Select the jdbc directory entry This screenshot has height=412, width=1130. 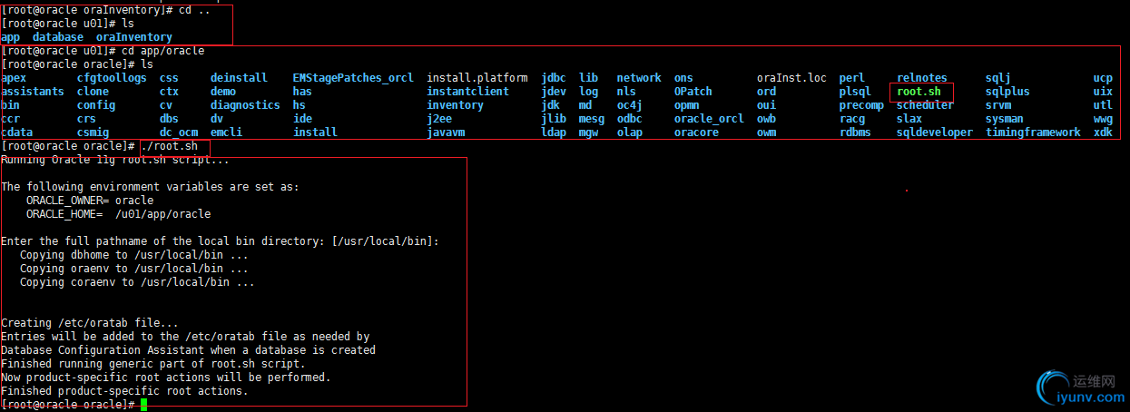(x=554, y=78)
